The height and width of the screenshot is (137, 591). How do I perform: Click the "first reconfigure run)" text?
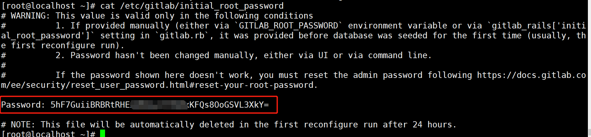[x=68, y=45]
